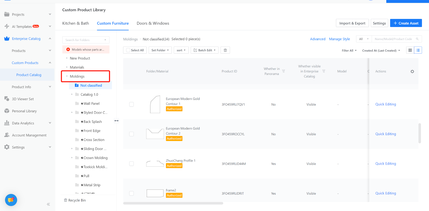
Task: Open the Recycle Bin
Action: pos(75,200)
